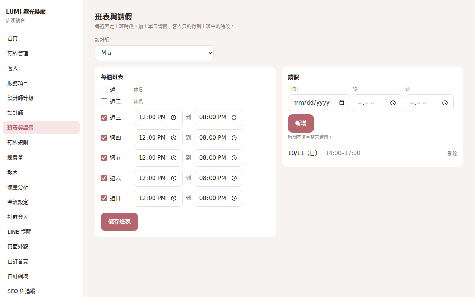Open 社群登入 in sidebar
This screenshot has width=475, height=297.
coord(41,217)
